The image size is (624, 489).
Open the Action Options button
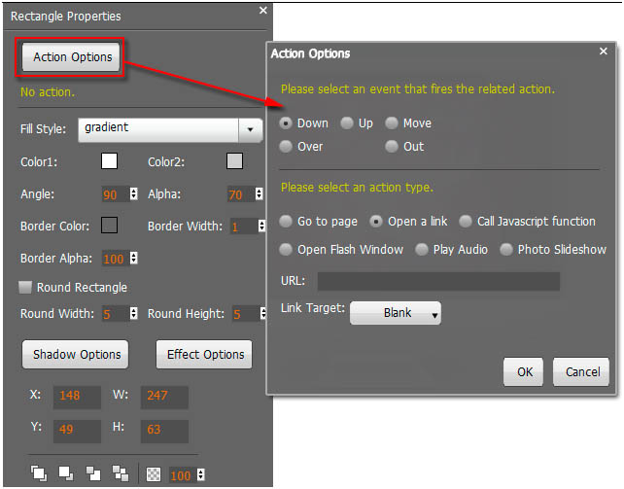(73, 57)
